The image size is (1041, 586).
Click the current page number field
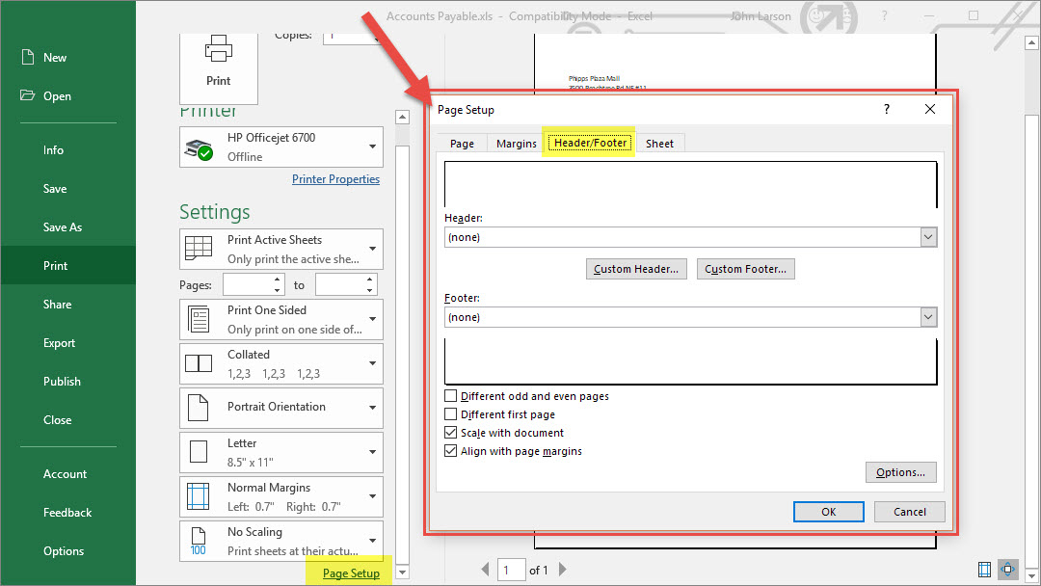click(x=511, y=570)
